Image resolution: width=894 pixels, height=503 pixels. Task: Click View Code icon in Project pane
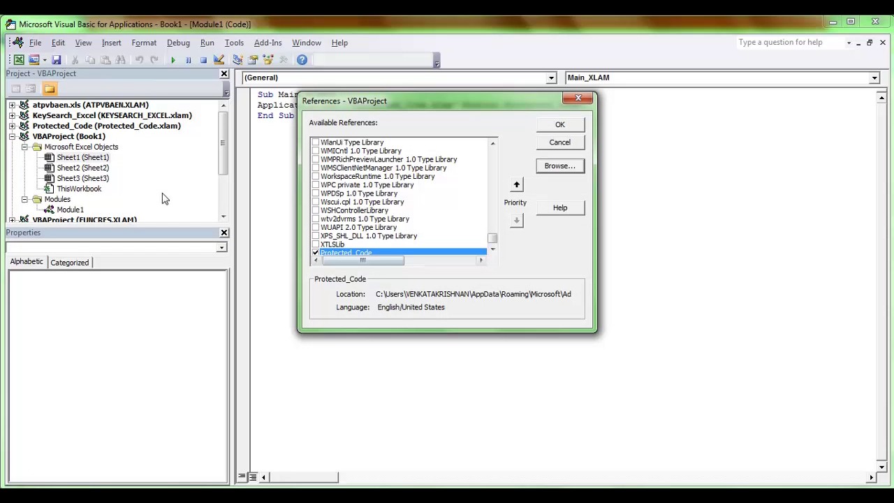(16, 89)
